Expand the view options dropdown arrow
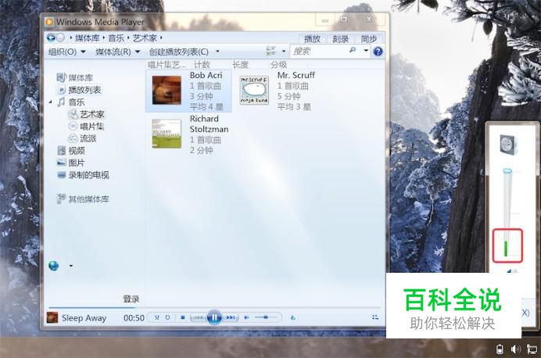The image size is (541, 358). (284, 52)
